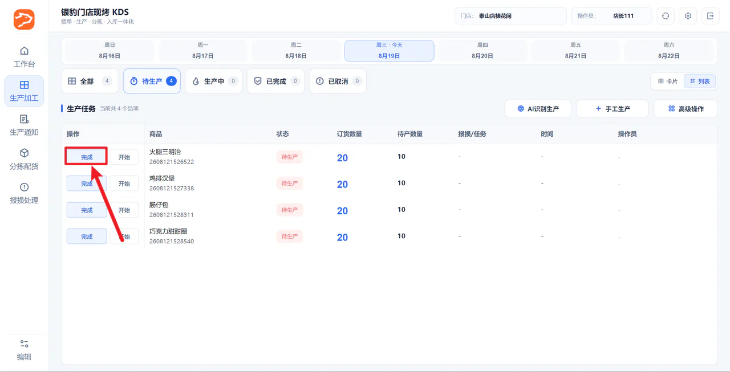Open the 已取消 tab
The height and width of the screenshot is (372, 730).
338,81
